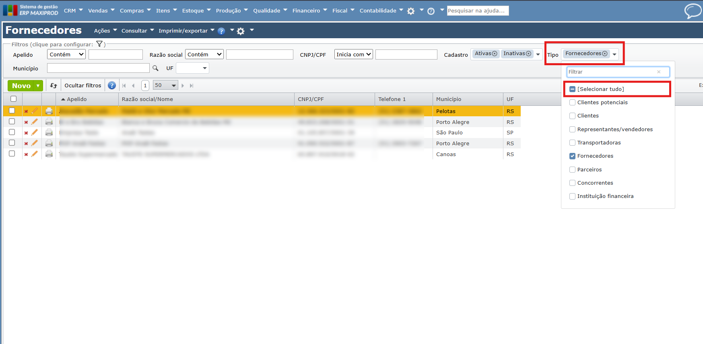Toggle the select-all rows header checkbox
The height and width of the screenshot is (344, 703).
[14, 99]
